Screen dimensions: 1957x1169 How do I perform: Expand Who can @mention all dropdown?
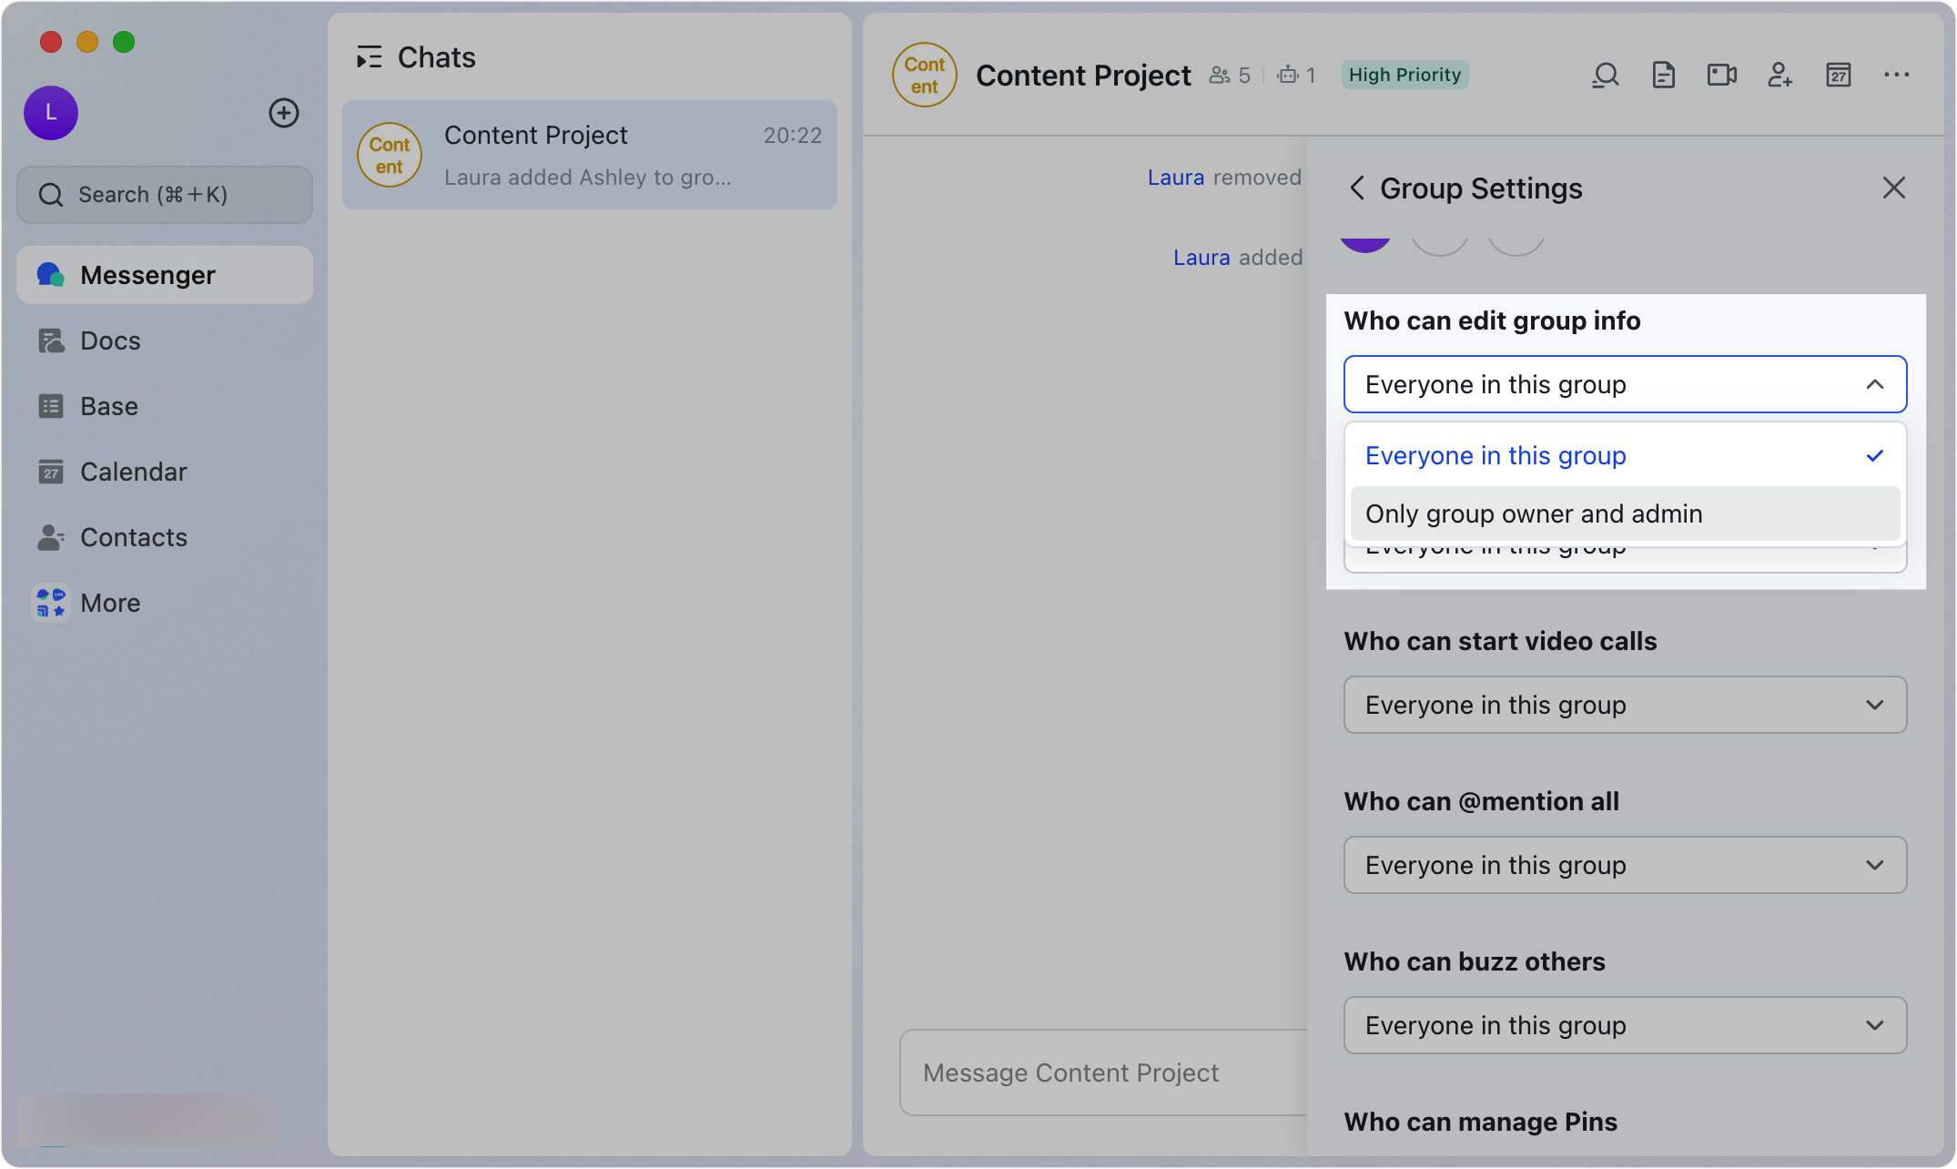pos(1626,865)
